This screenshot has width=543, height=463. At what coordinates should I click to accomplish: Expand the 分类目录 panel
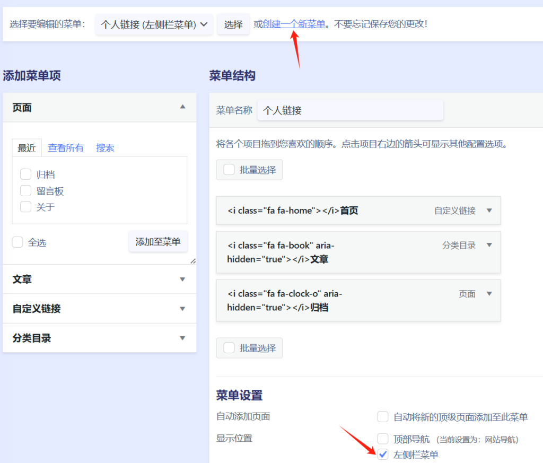click(x=182, y=338)
